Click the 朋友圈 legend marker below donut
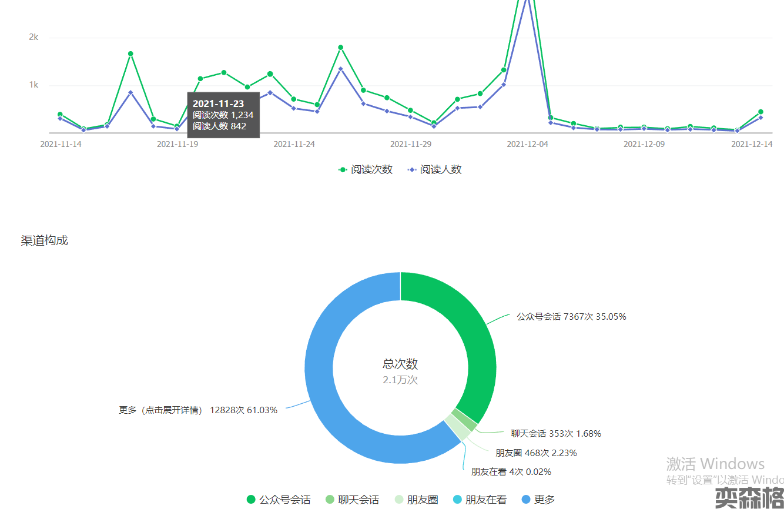Screen dimensions: 784x509 point(399,500)
